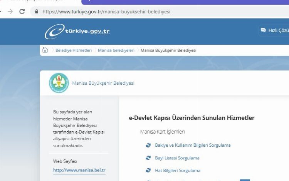Viewport: 289px width, 181px height.
Task: Click icon beside Bayi Listesi Sorgulama
Action: (148, 158)
